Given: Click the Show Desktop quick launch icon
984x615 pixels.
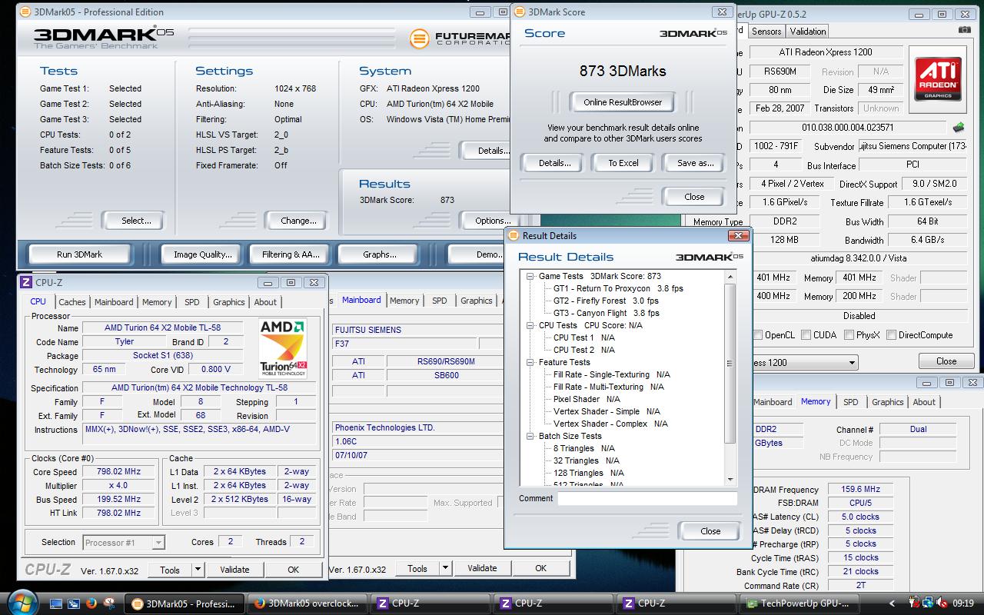Looking at the screenshot, I should tap(57, 603).
